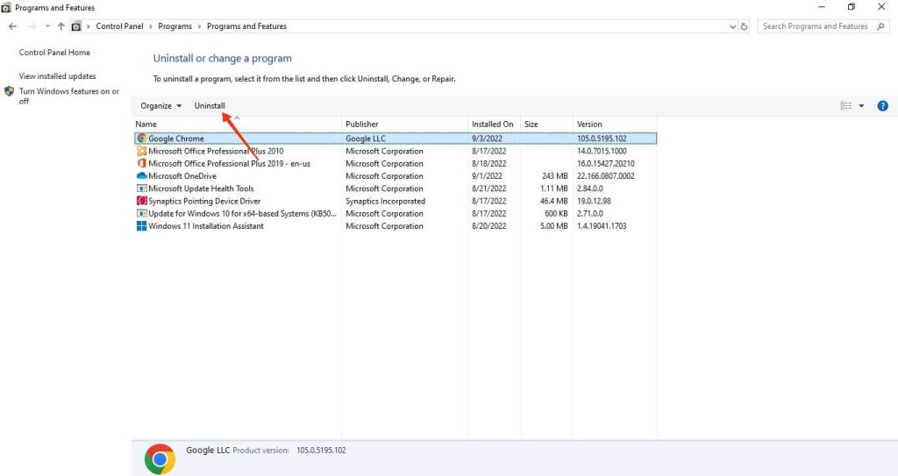898x476 pixels.
Task: Click the Microsoft Update Health Tools icon
Action: [141, 188]
